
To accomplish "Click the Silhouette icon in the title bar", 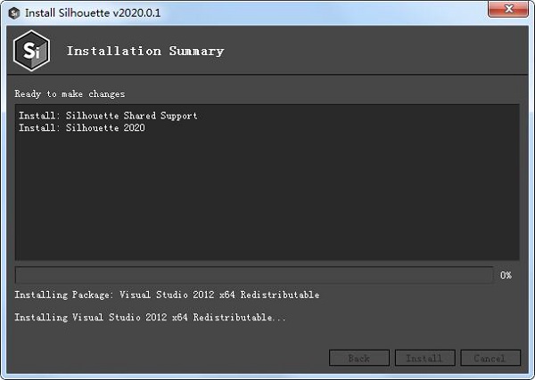I will click(x=14, y=13).
